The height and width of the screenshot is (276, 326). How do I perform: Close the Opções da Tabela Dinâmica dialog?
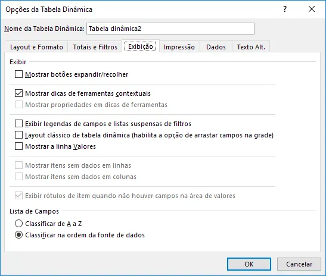(312, 9)
